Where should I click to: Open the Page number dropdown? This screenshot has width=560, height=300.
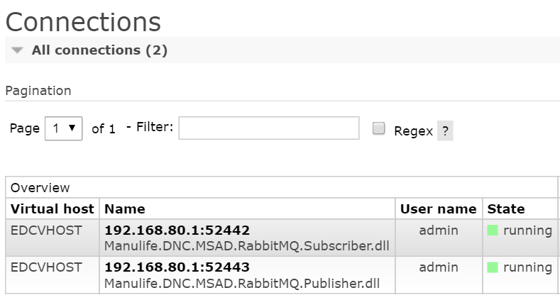coord(64,128)
